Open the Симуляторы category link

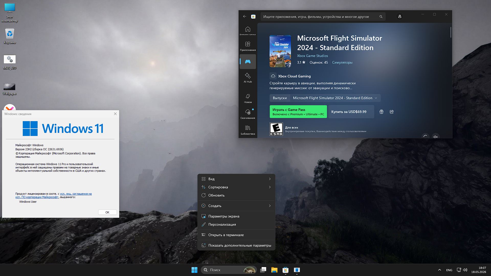coord(342,62)
